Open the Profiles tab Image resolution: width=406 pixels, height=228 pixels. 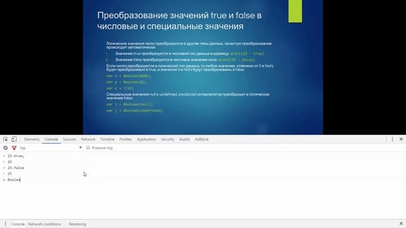click(126, 139)
